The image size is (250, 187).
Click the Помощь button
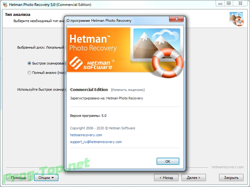[18, 177]
